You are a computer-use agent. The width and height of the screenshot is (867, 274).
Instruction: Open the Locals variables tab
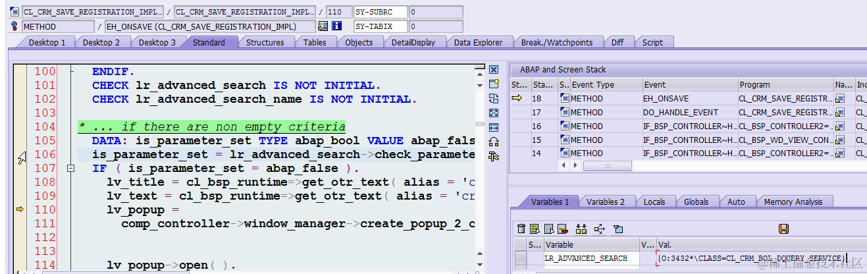654,202
